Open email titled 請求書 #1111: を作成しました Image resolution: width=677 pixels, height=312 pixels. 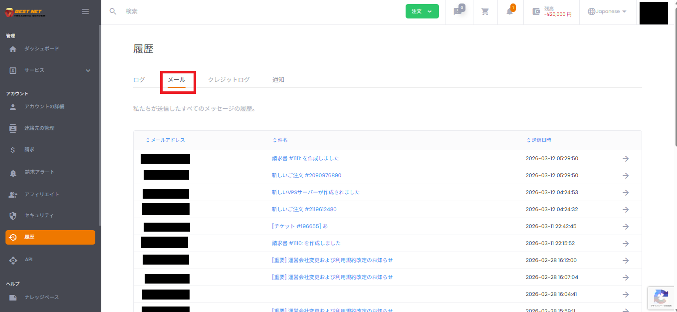[x=305, y=158]
